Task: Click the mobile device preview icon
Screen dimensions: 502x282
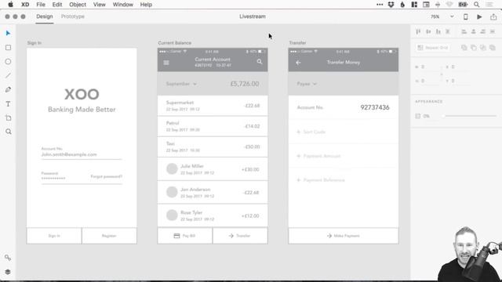Action: [465, 16]
